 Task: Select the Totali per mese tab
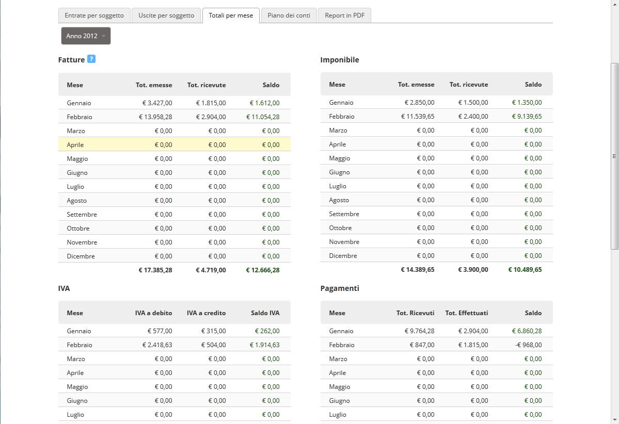coord(231,15)
